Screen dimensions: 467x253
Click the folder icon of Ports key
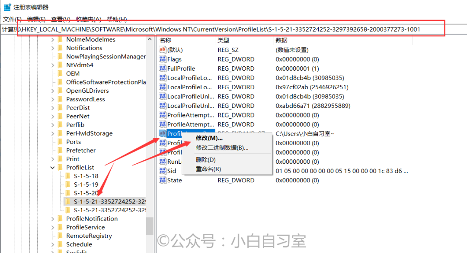[x=61, y=142]
